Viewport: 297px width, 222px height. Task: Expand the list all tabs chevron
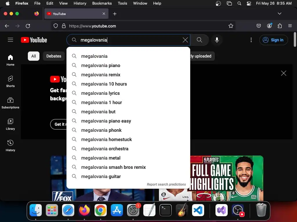coord(279,14)
